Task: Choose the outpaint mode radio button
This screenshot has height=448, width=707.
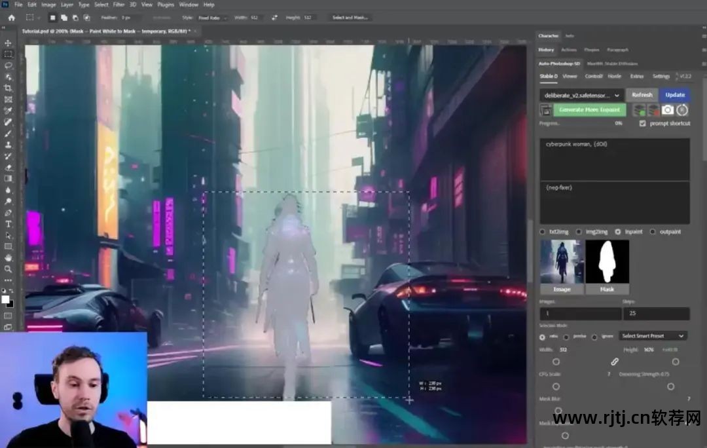Action: point(653,232)
